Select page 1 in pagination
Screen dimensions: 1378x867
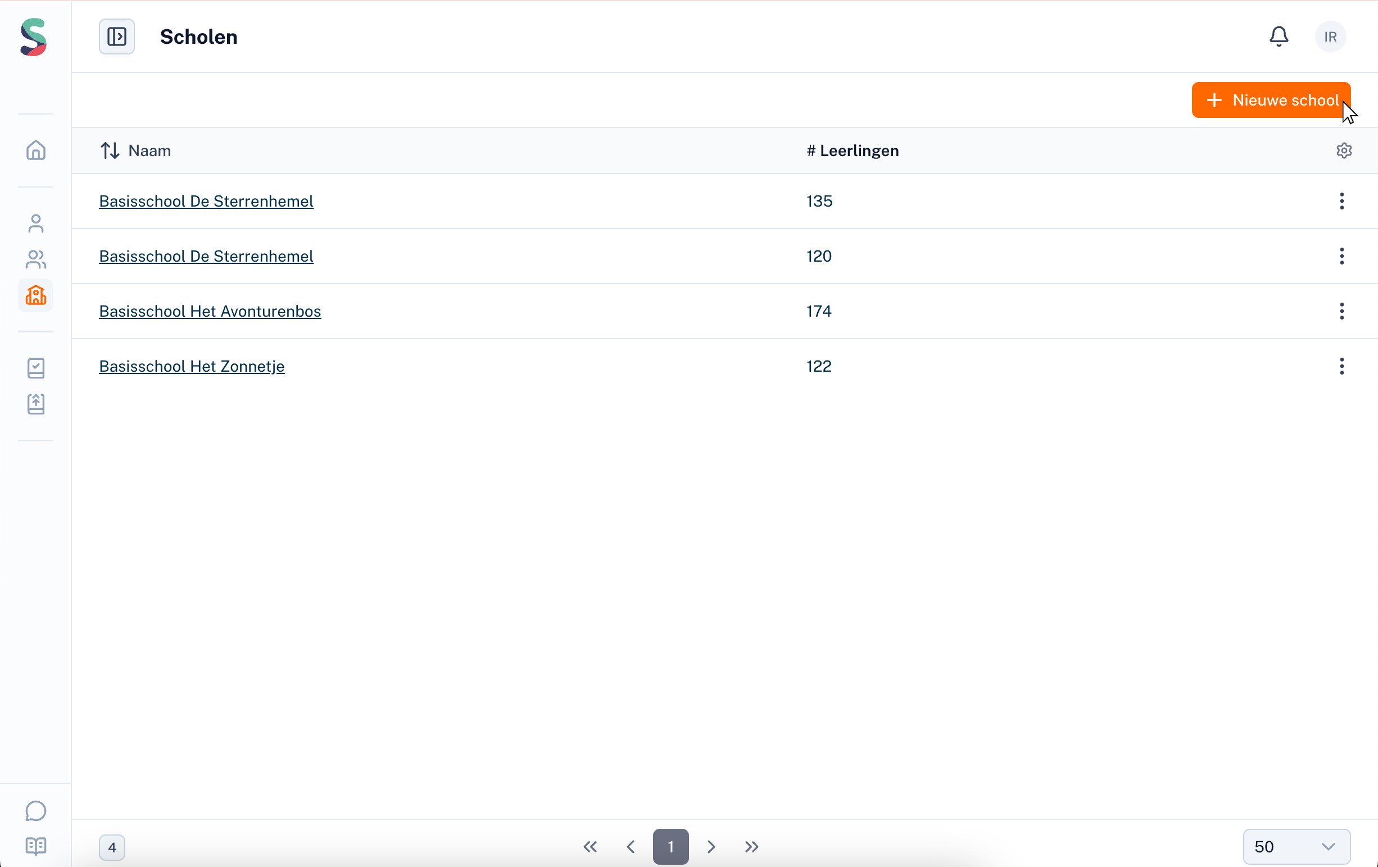point(670,846)
